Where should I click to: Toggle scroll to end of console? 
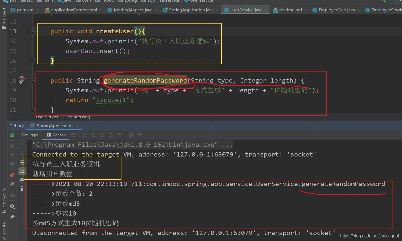pos(22,171)
